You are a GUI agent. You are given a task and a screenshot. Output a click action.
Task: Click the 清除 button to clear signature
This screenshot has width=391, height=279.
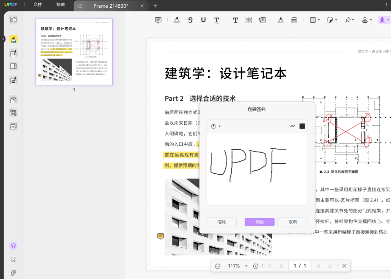click(221, 222)
